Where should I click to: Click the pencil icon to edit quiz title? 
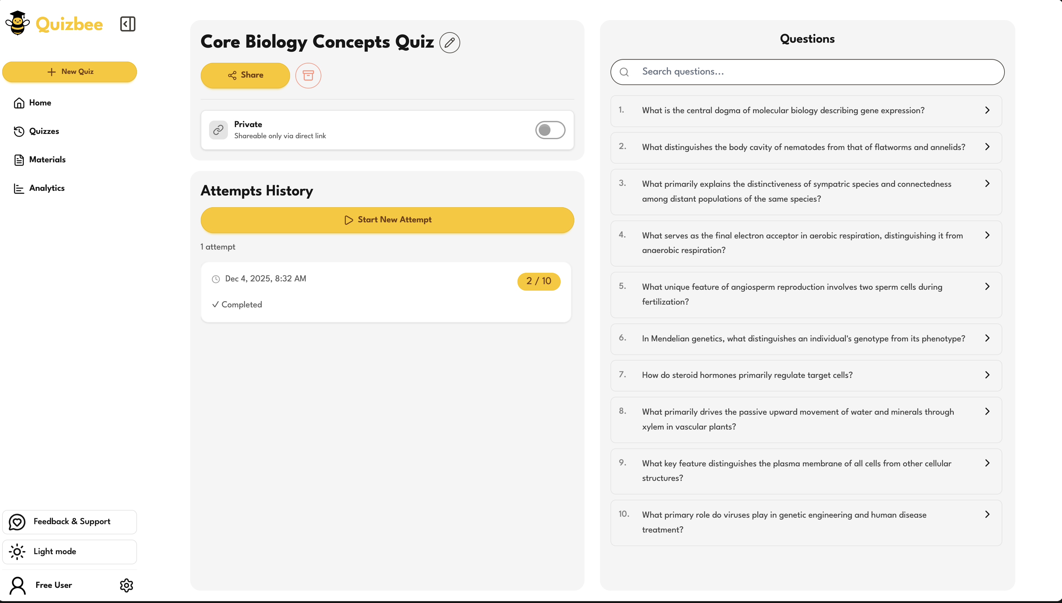point(449,42)
